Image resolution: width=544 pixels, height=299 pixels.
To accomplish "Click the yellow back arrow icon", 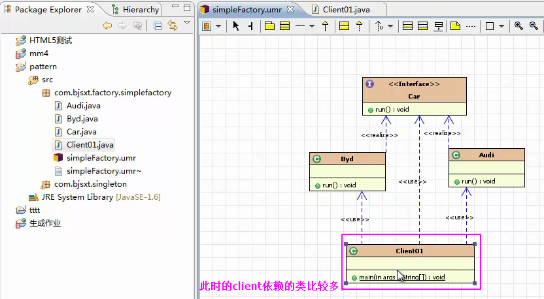I will pos(107,26).
